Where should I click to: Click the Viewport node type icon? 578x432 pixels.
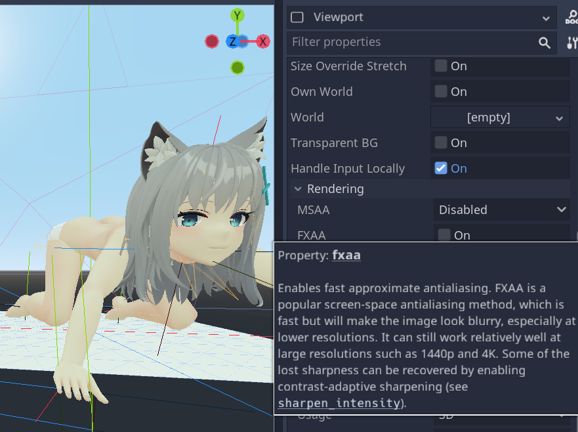(297, 17)
